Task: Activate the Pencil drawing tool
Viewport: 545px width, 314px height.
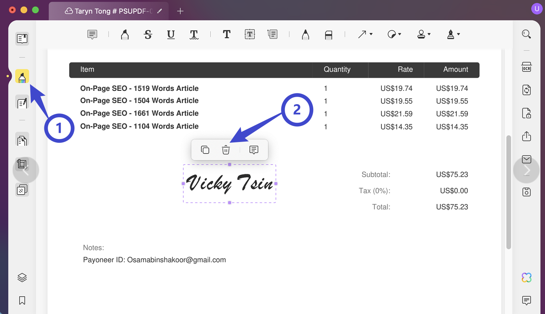Action: tap(305, 34)
